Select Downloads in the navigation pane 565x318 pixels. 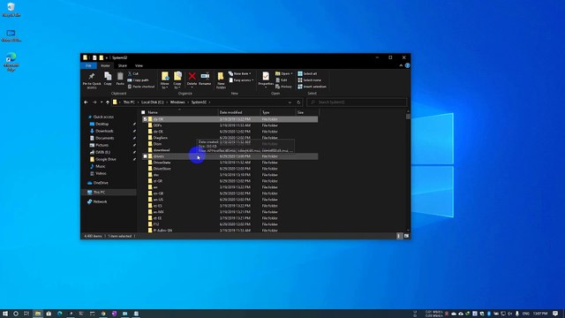[x=104, y=131]
